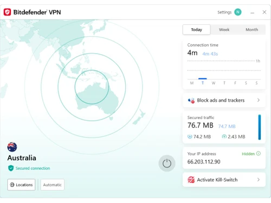Click the 1h chart scale label
The image size is (271, 203).
click(258, 61)
